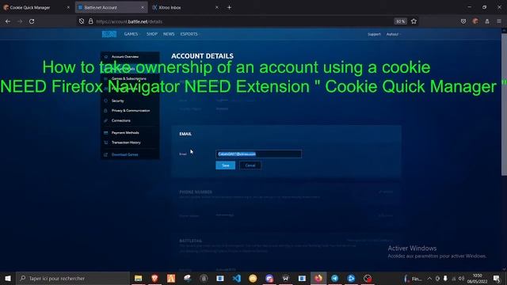The image size is (507, 285).
Task: Close the Cookie Quick Manager tab
Action: point(68,7)
